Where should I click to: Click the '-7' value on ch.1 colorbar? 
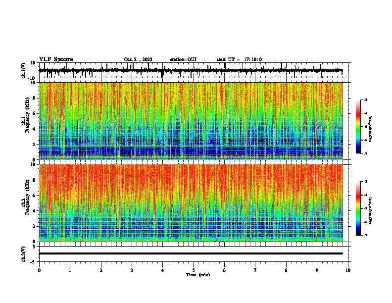click(x=365, y=153)
